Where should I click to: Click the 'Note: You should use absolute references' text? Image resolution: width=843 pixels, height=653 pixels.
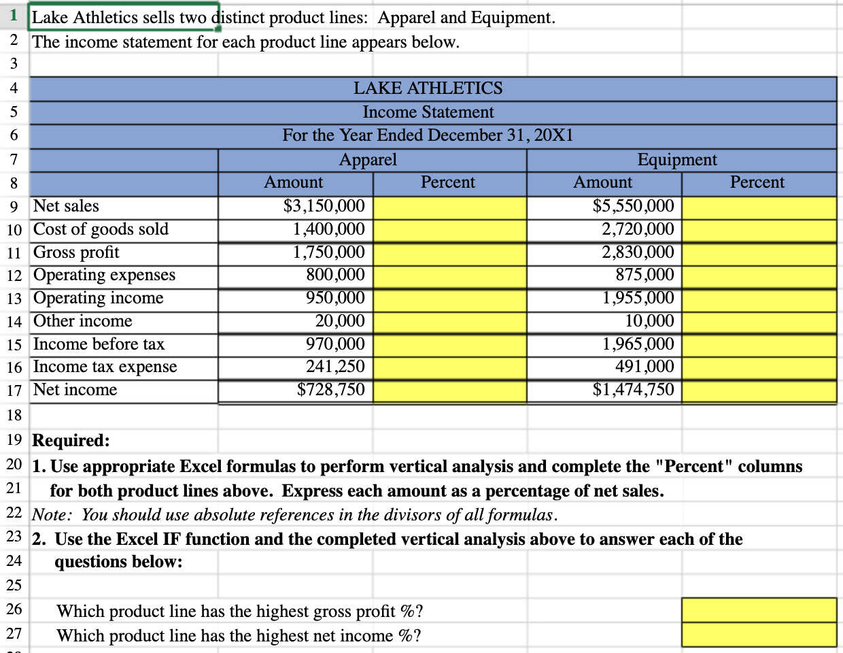point(295,515)
